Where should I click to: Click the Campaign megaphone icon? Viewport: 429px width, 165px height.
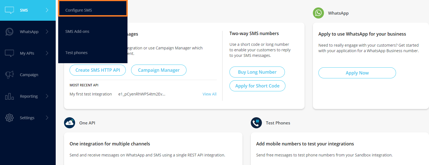click(x=9, y=75)
